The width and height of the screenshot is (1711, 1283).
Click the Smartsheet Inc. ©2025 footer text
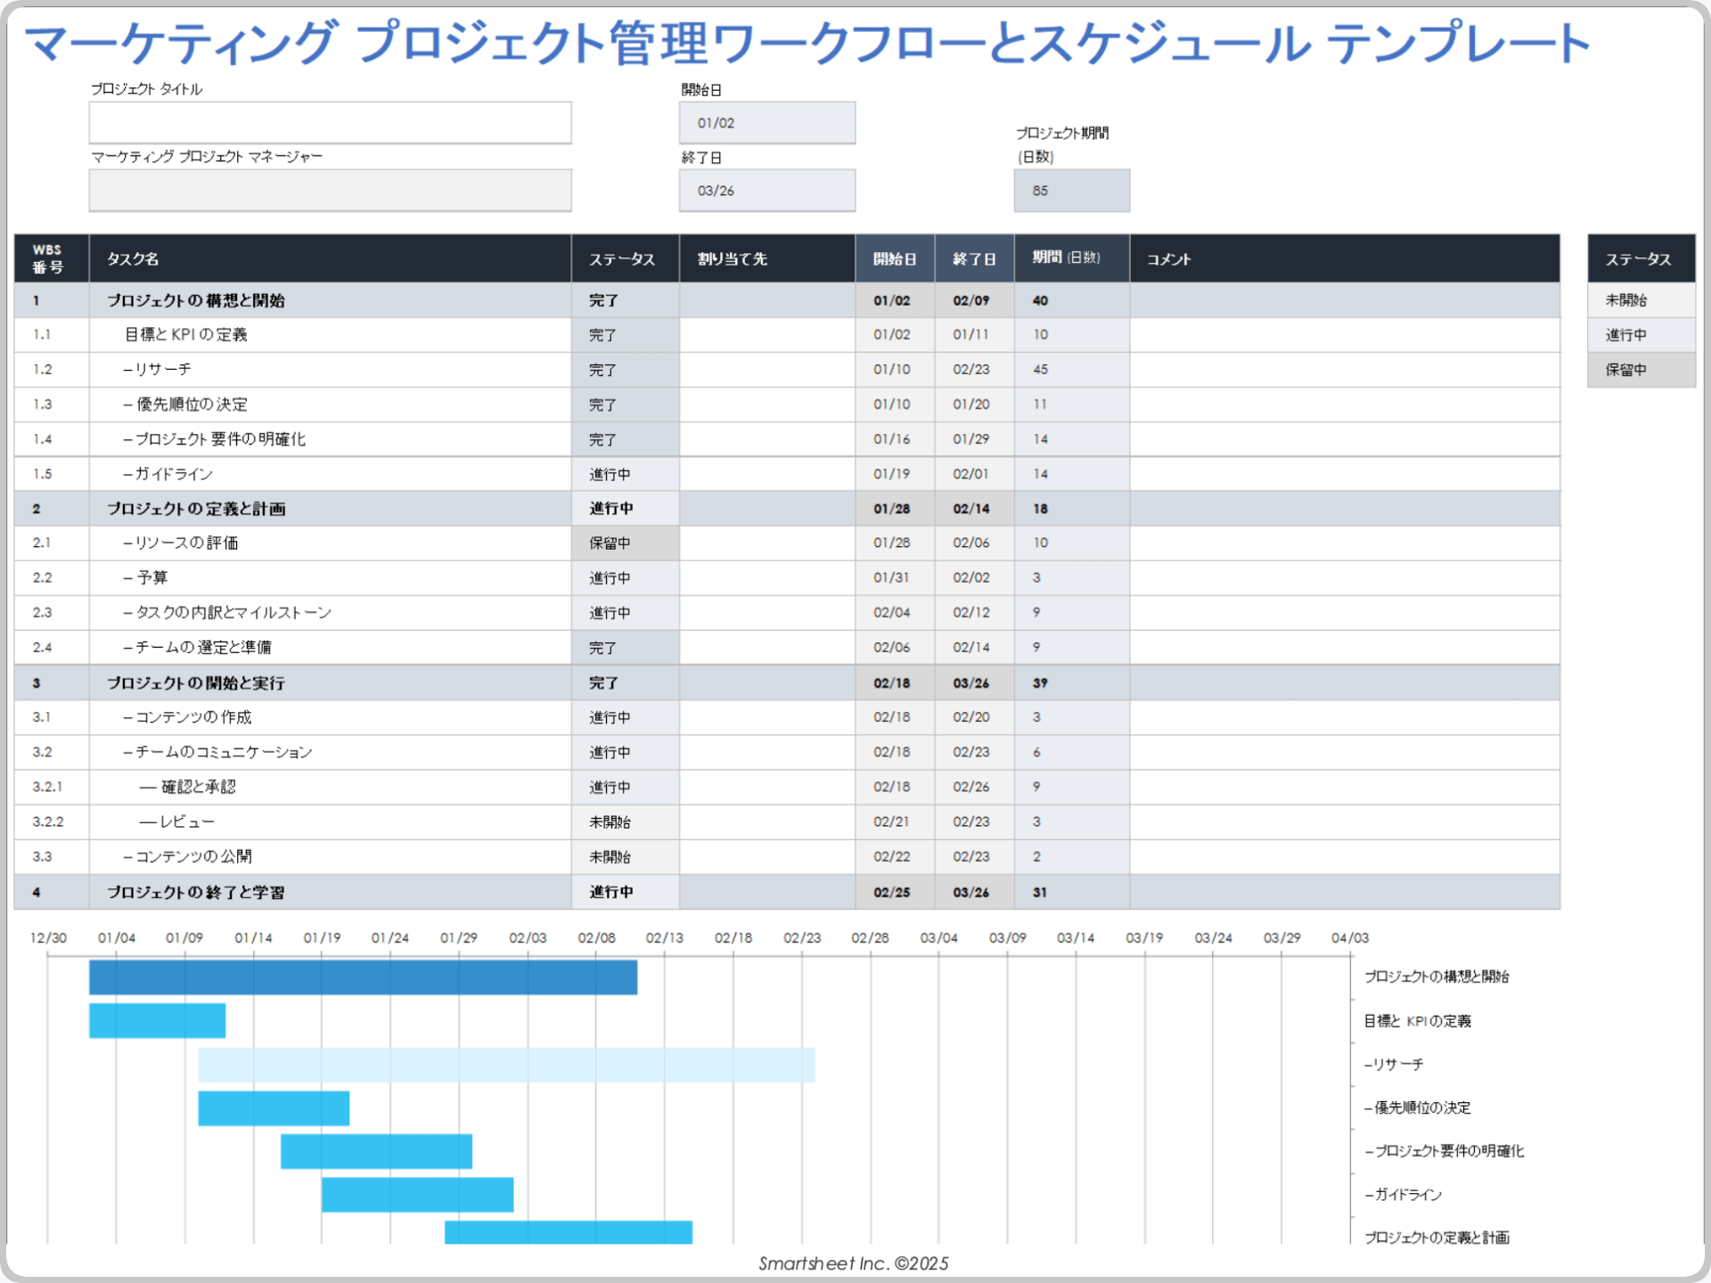[x=853, y=1263]
